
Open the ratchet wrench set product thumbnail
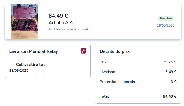tap(24, 22)
